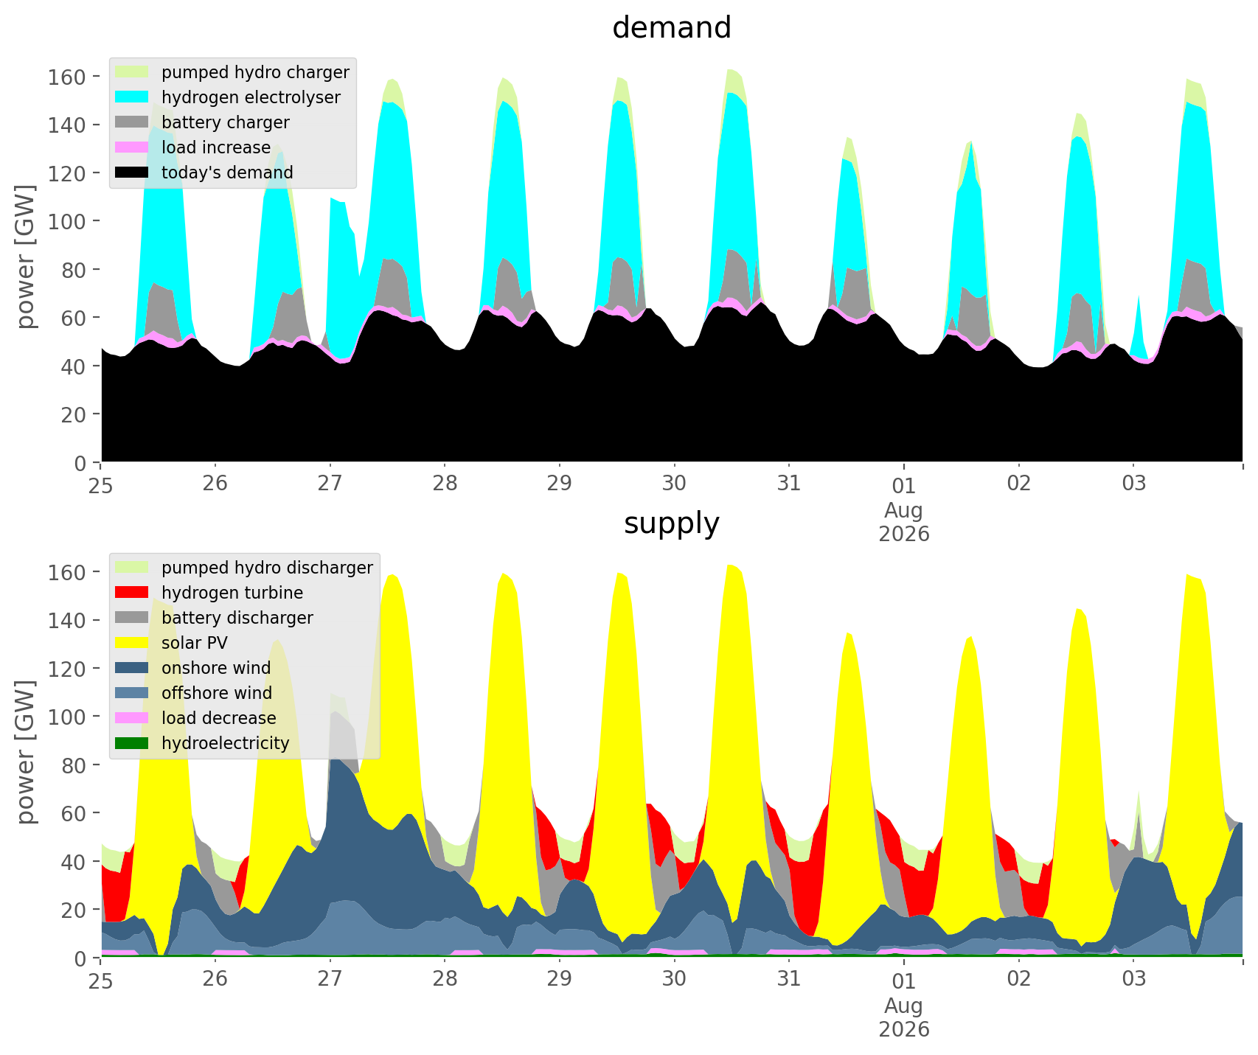This screenshot has height=1055, width=1258.
Task: Click the "load increase" legend label
Action: click(216, 148)
